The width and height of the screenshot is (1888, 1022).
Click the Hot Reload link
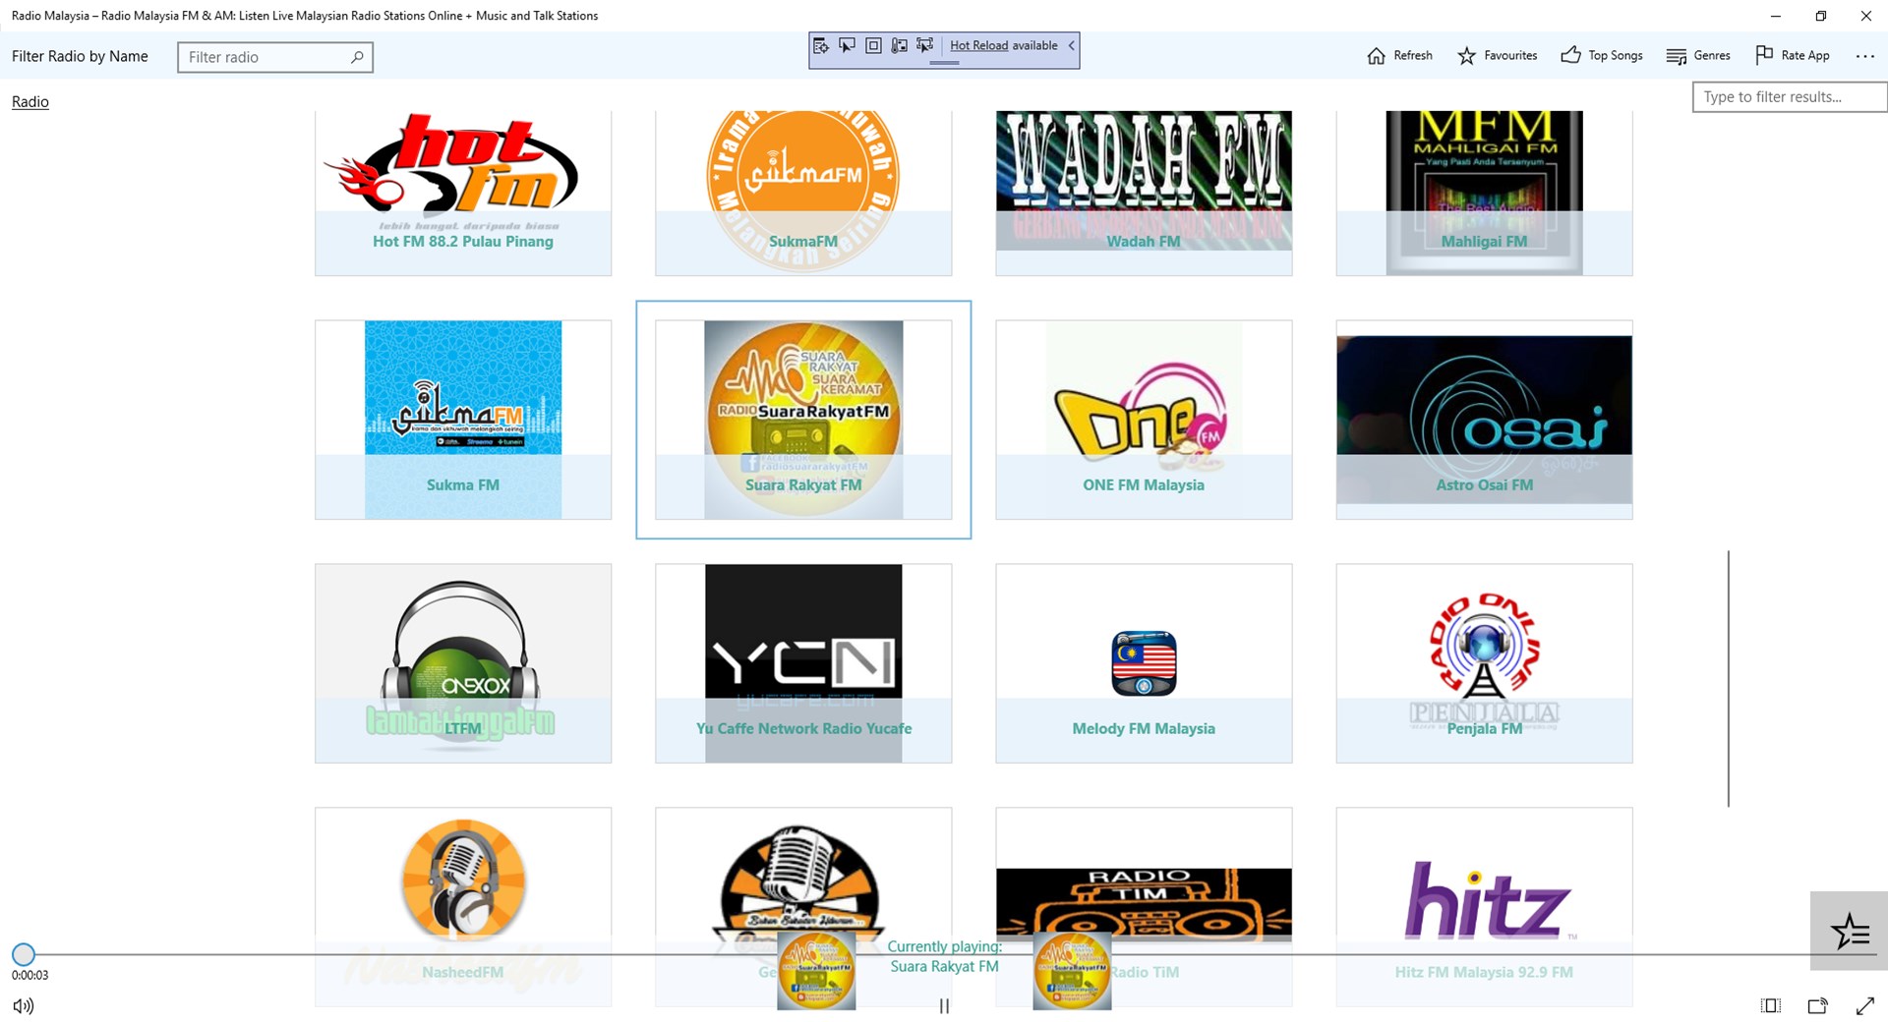978,46
